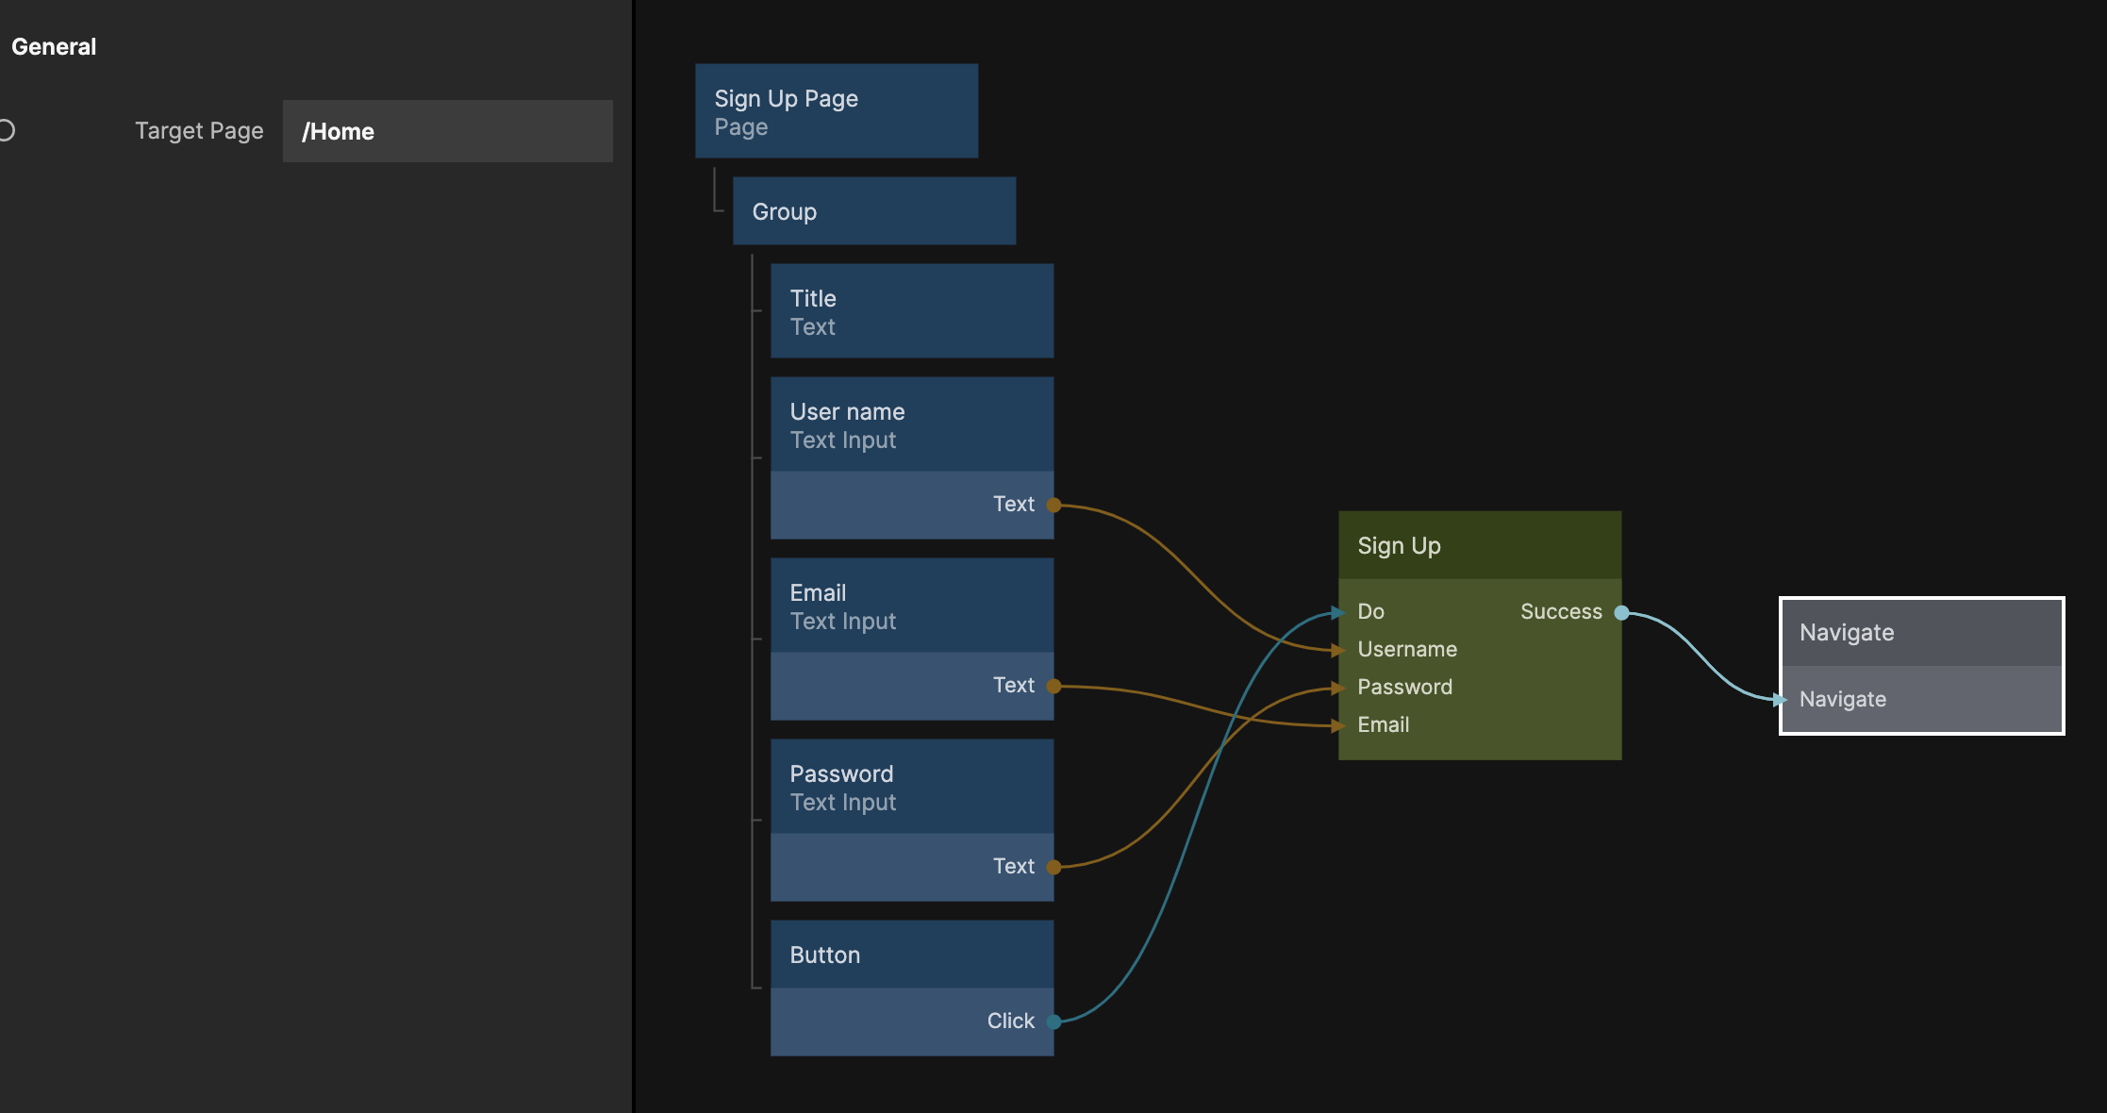Click the radio circle beside Target Page

tap(7, 130)
